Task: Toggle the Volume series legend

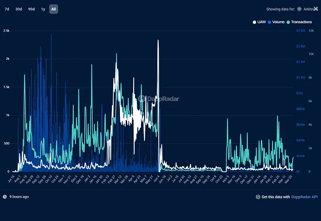Action: pos(276,22)
